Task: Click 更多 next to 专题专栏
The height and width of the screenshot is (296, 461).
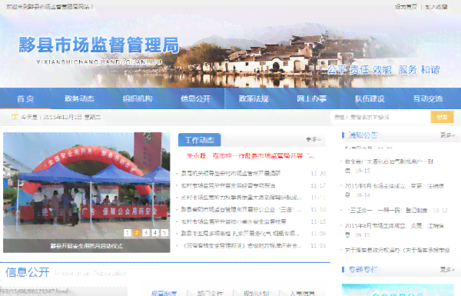Action: (x=447, y=269)
